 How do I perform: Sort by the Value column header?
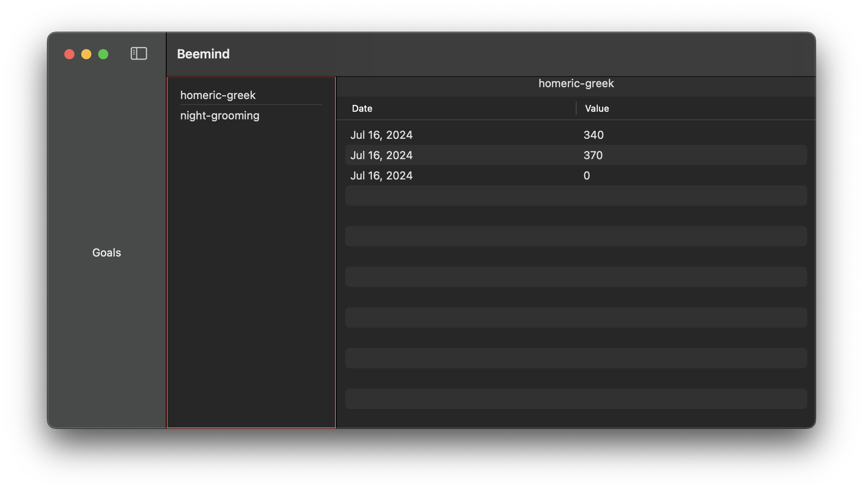597,108
